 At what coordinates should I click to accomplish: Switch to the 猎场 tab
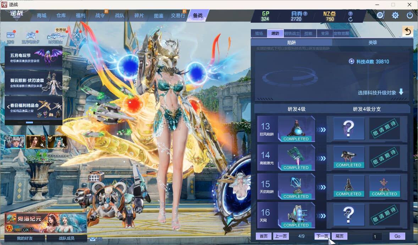pyautogui.click(x=259, y=33)
